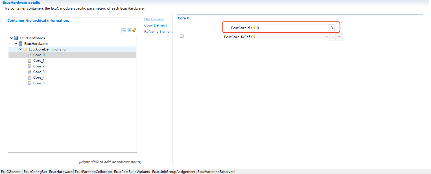Image resolution: width=431 pixels, height=174 pixels.
Task: Click the plus icon next to EcucCoreHwRef
Action: pyautogui.click(x=339, y=37)
